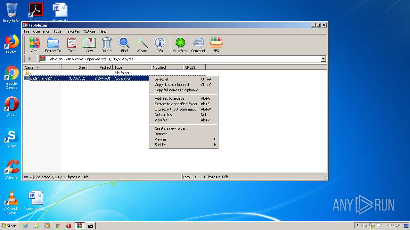
Task: Go up one folder level arrow
Action: coord(29,59)
